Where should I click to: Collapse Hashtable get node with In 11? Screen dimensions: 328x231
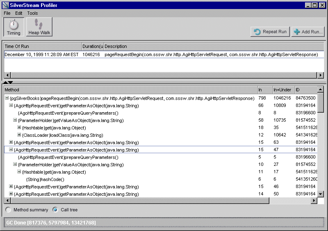(19, 172)
